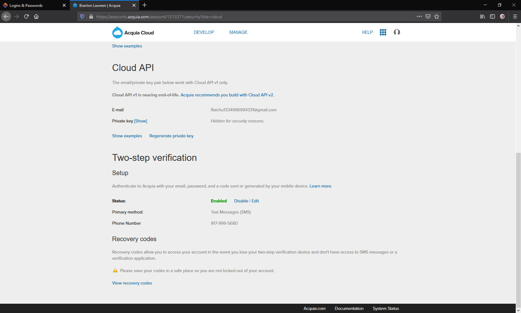
Task: Open the apps grid icon
Action: [x=383, y=32]
